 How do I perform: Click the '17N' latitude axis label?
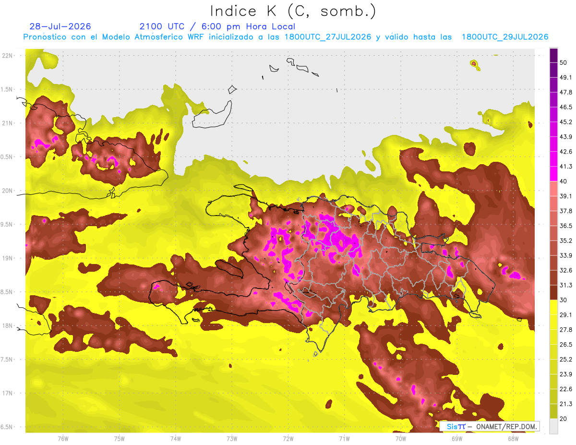click(x=7, y=393)
